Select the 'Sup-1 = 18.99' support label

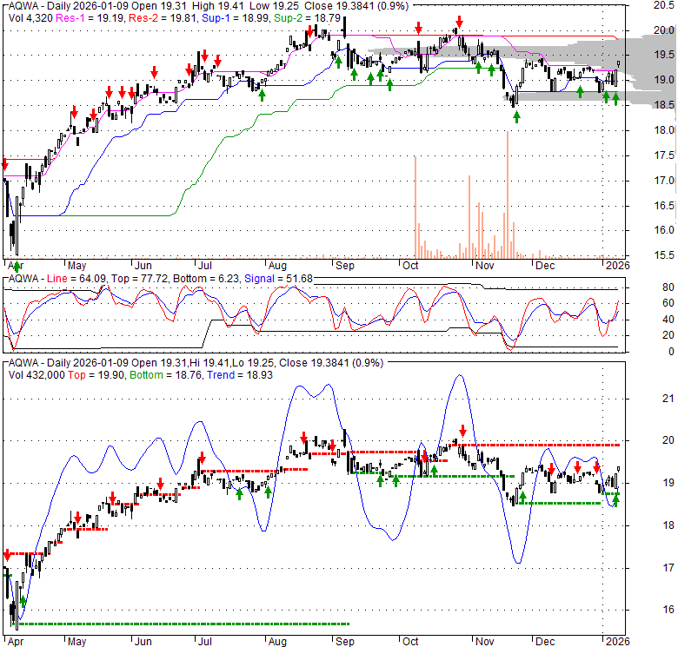click(x=236, y=18)
